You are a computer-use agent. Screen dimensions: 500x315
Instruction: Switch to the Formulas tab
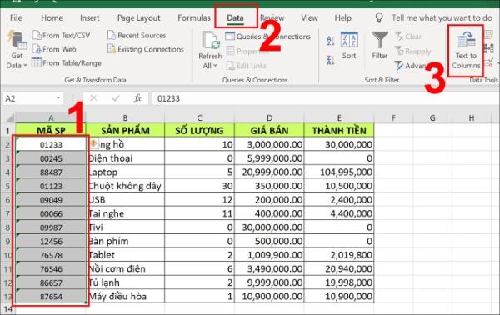pyautogui.click(x=194, y=17)
